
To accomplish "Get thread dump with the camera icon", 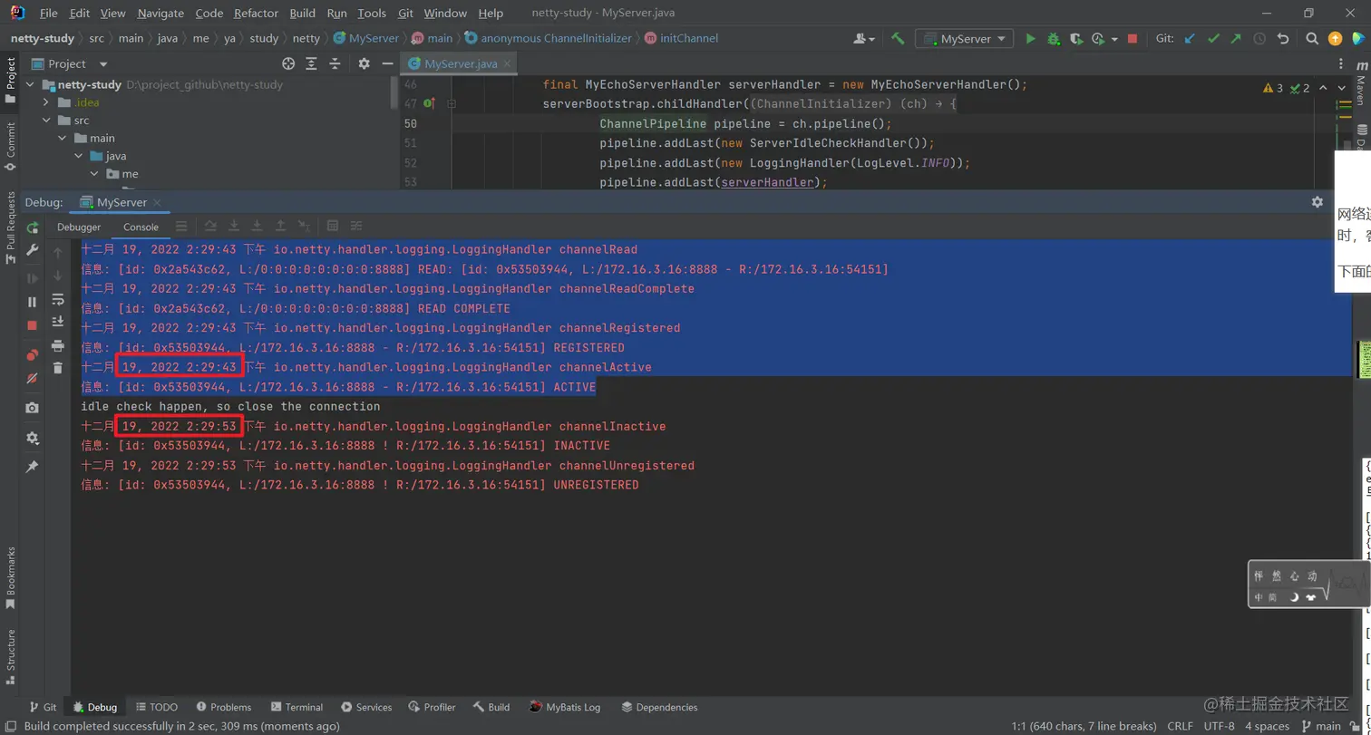I will pos(33,408).
